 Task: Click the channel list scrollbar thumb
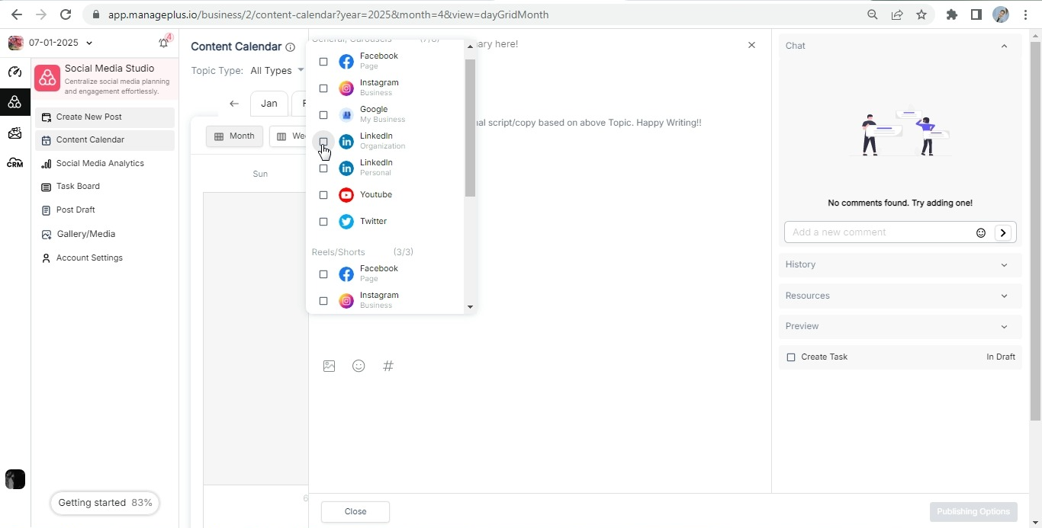click(470, 128)
